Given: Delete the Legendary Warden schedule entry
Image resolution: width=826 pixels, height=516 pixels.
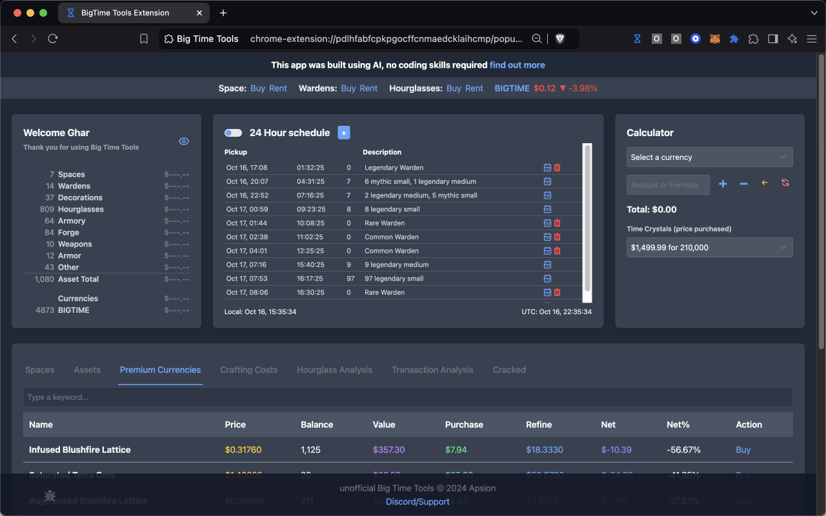Looking at the screenshot, I should (558, 168).
